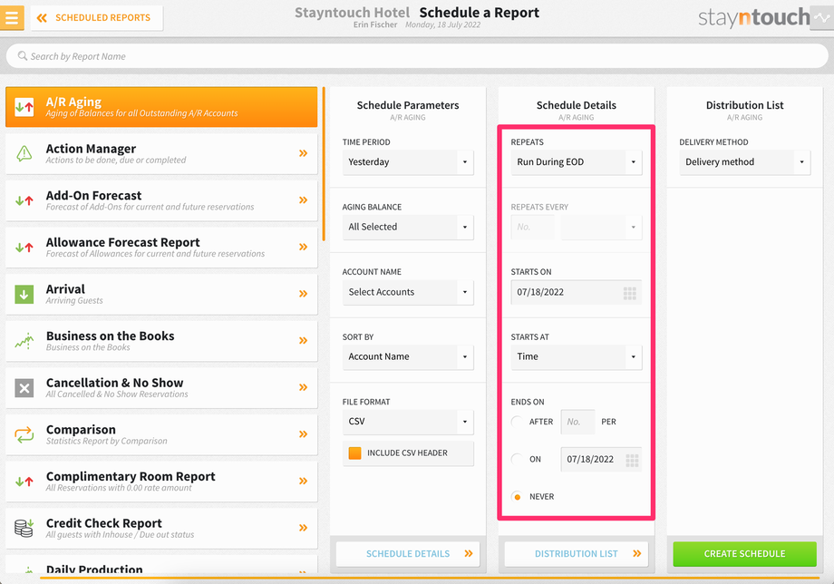Click the Business on the Books chart icon
Viewport: 834px width, 584px height.
[24, 341]
